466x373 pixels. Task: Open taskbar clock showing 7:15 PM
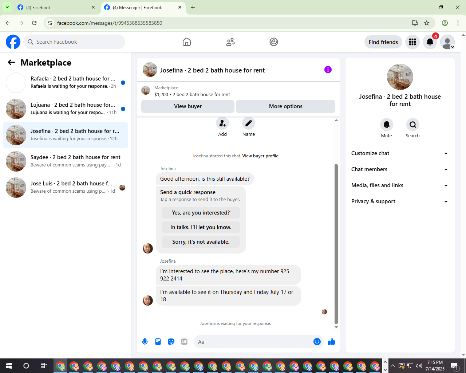[435, 366]
